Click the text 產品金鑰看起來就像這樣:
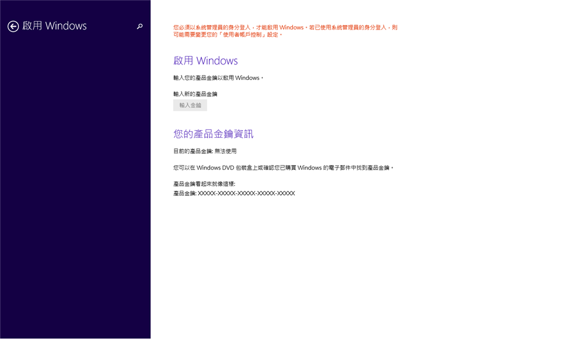Viewport: 569px width, 343px height. 204,183
